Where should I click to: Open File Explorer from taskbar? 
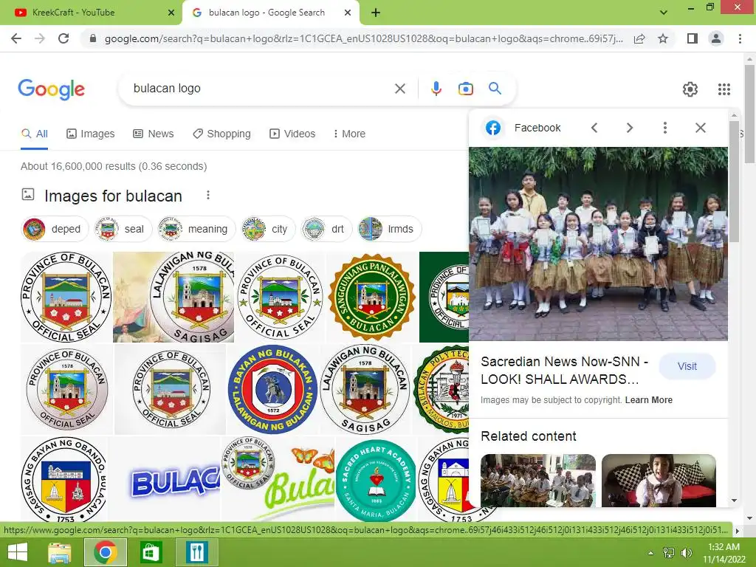60,552
